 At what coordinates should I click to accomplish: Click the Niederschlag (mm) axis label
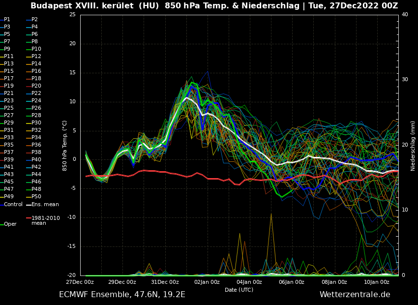[x=413, y=145]
